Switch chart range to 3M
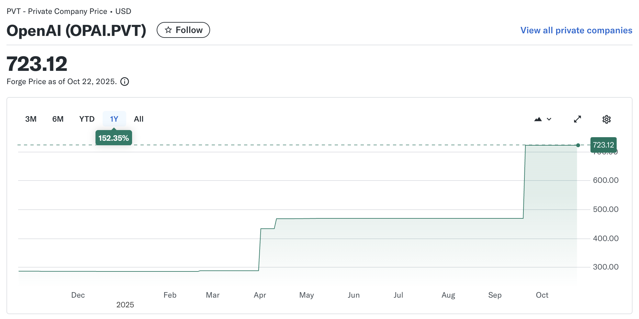 tap(31, 119)
